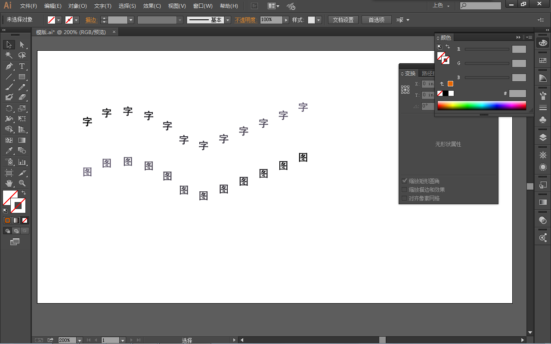Pick the Hand tool
This screenshot has height=344, width=551.
click(9, 183)
